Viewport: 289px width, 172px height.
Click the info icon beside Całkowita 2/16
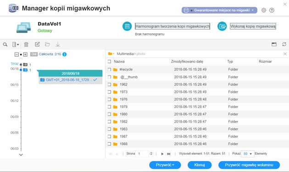point(65,54)
